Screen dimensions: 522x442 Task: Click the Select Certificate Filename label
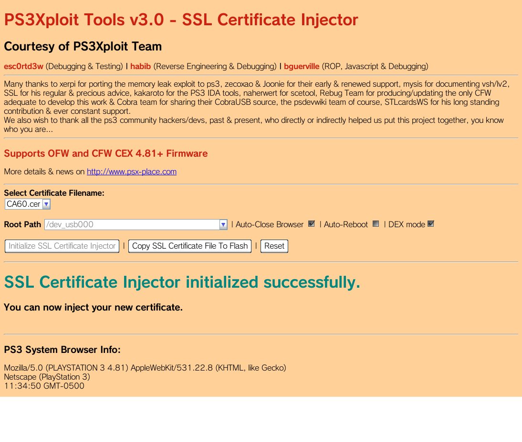point(54,193)
